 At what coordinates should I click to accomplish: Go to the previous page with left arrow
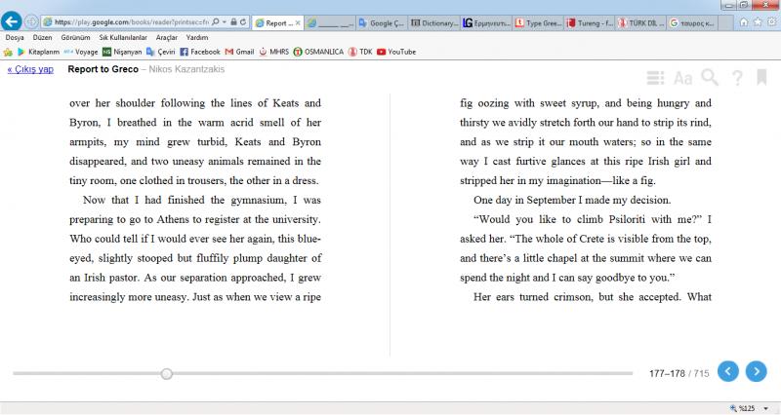pyautogui.click(x=728, y=371)
